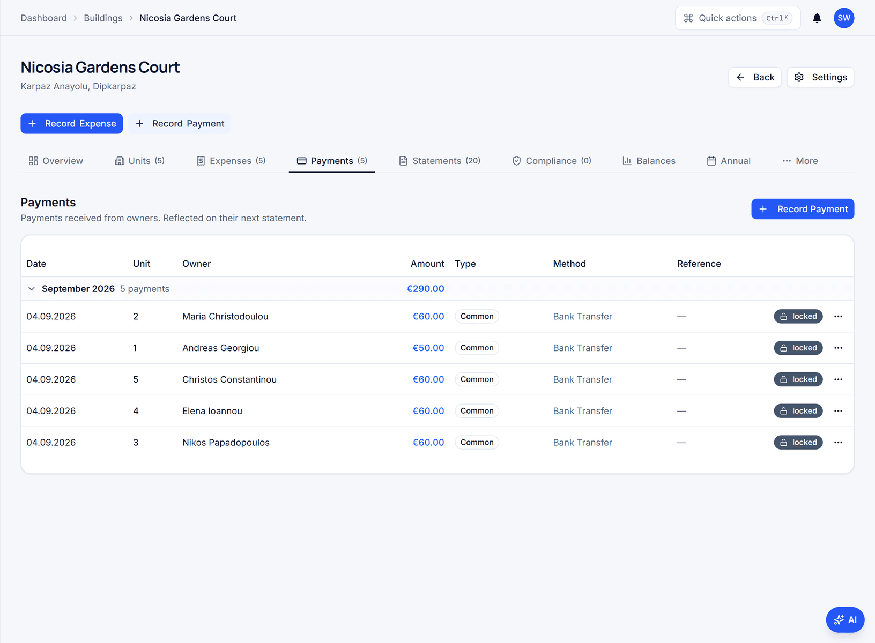
Task: Switch to the Statements tab
Action: pyautogui.click(x=440, y=161)
